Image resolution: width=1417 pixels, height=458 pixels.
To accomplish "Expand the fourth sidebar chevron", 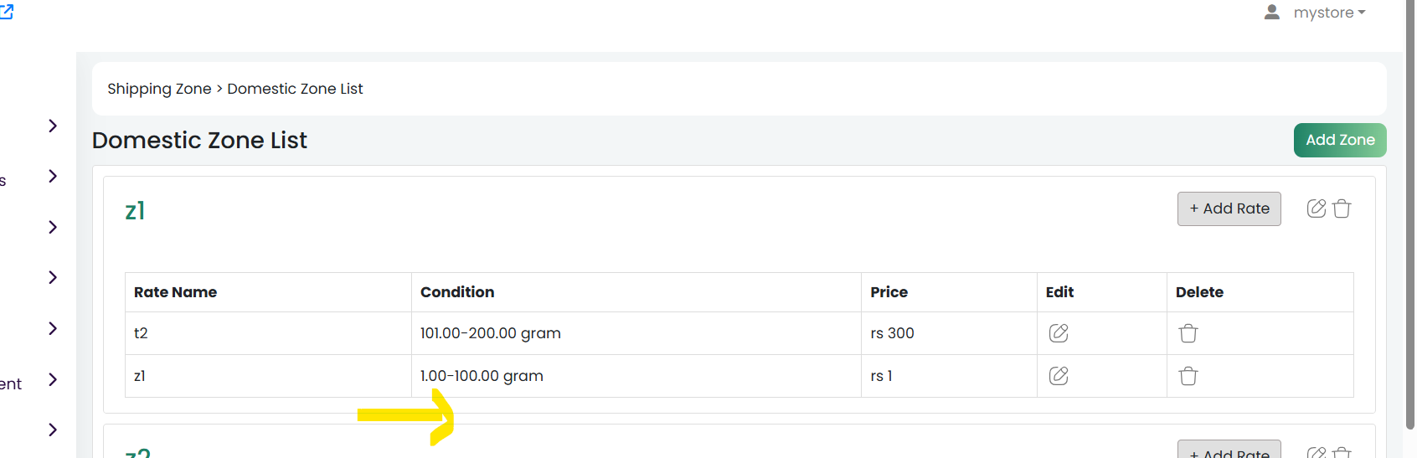I will (x=53, y=277).
